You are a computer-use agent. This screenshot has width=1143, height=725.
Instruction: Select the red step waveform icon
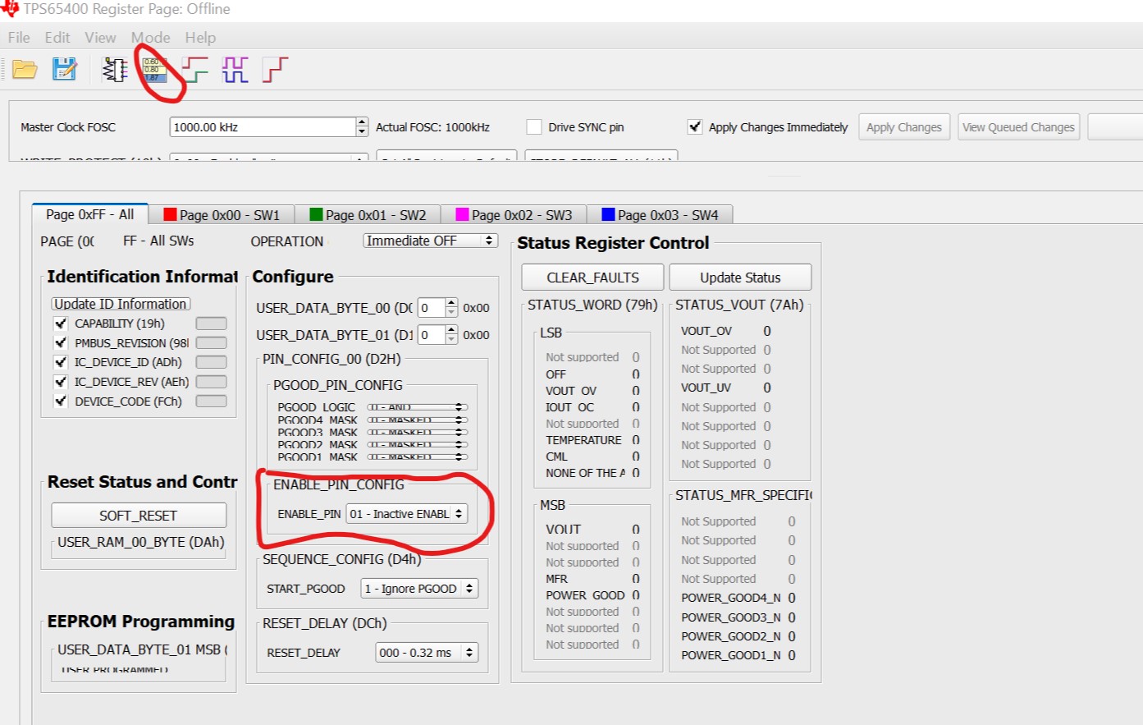(275, 70)
